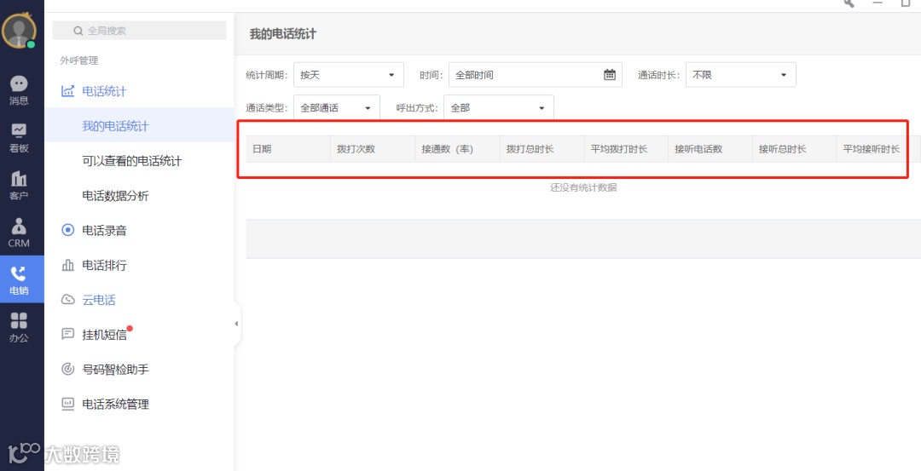Click the 电话排行 bar chart icon
The height and width of the screenshot is (471, 921).
[x=68, y=265]
